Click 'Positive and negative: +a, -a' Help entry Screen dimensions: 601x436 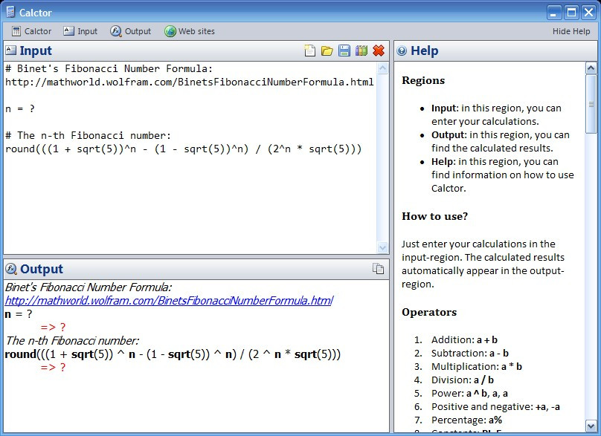point(495,406)
